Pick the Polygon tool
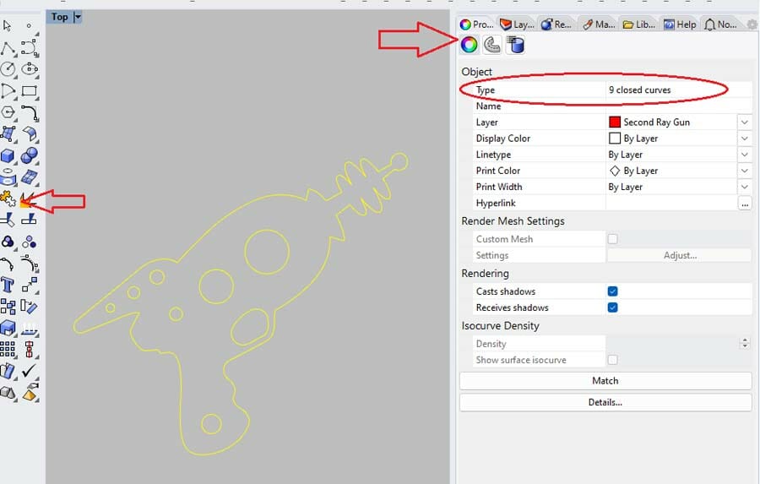Screen dimensions: 760x484 [x=8, y=112]
